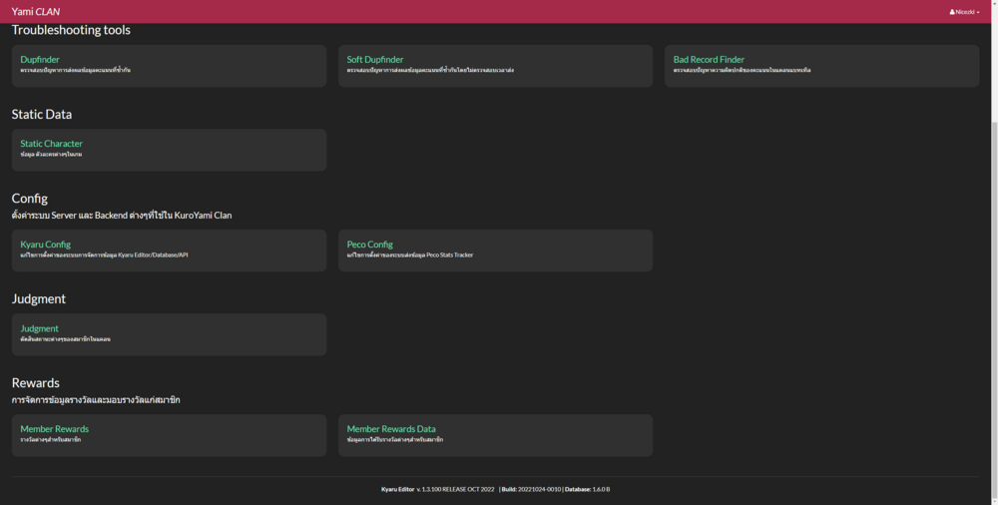Open the Soft Dupfinder tool
Screen dimensions: 998x505
(375, 60)
